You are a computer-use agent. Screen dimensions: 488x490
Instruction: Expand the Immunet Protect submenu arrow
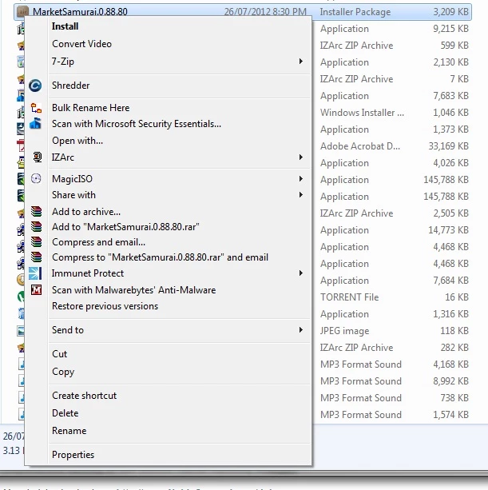click(300, 273)
